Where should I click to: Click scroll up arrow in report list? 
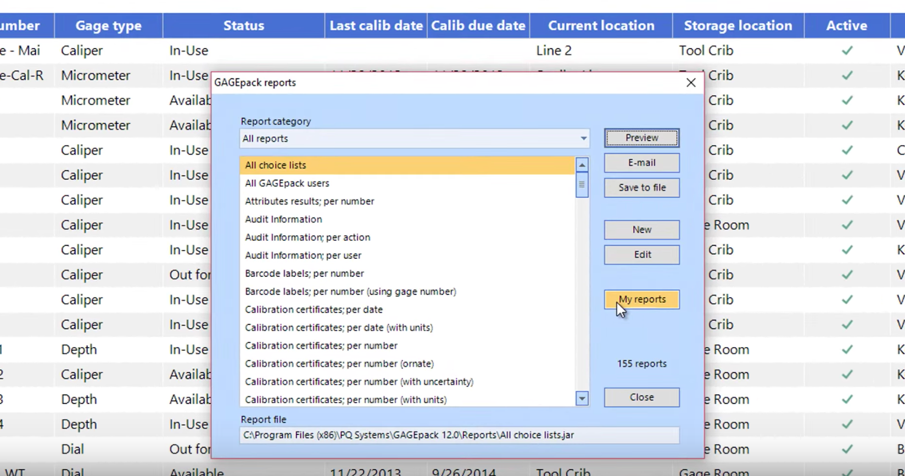point(582,165)
